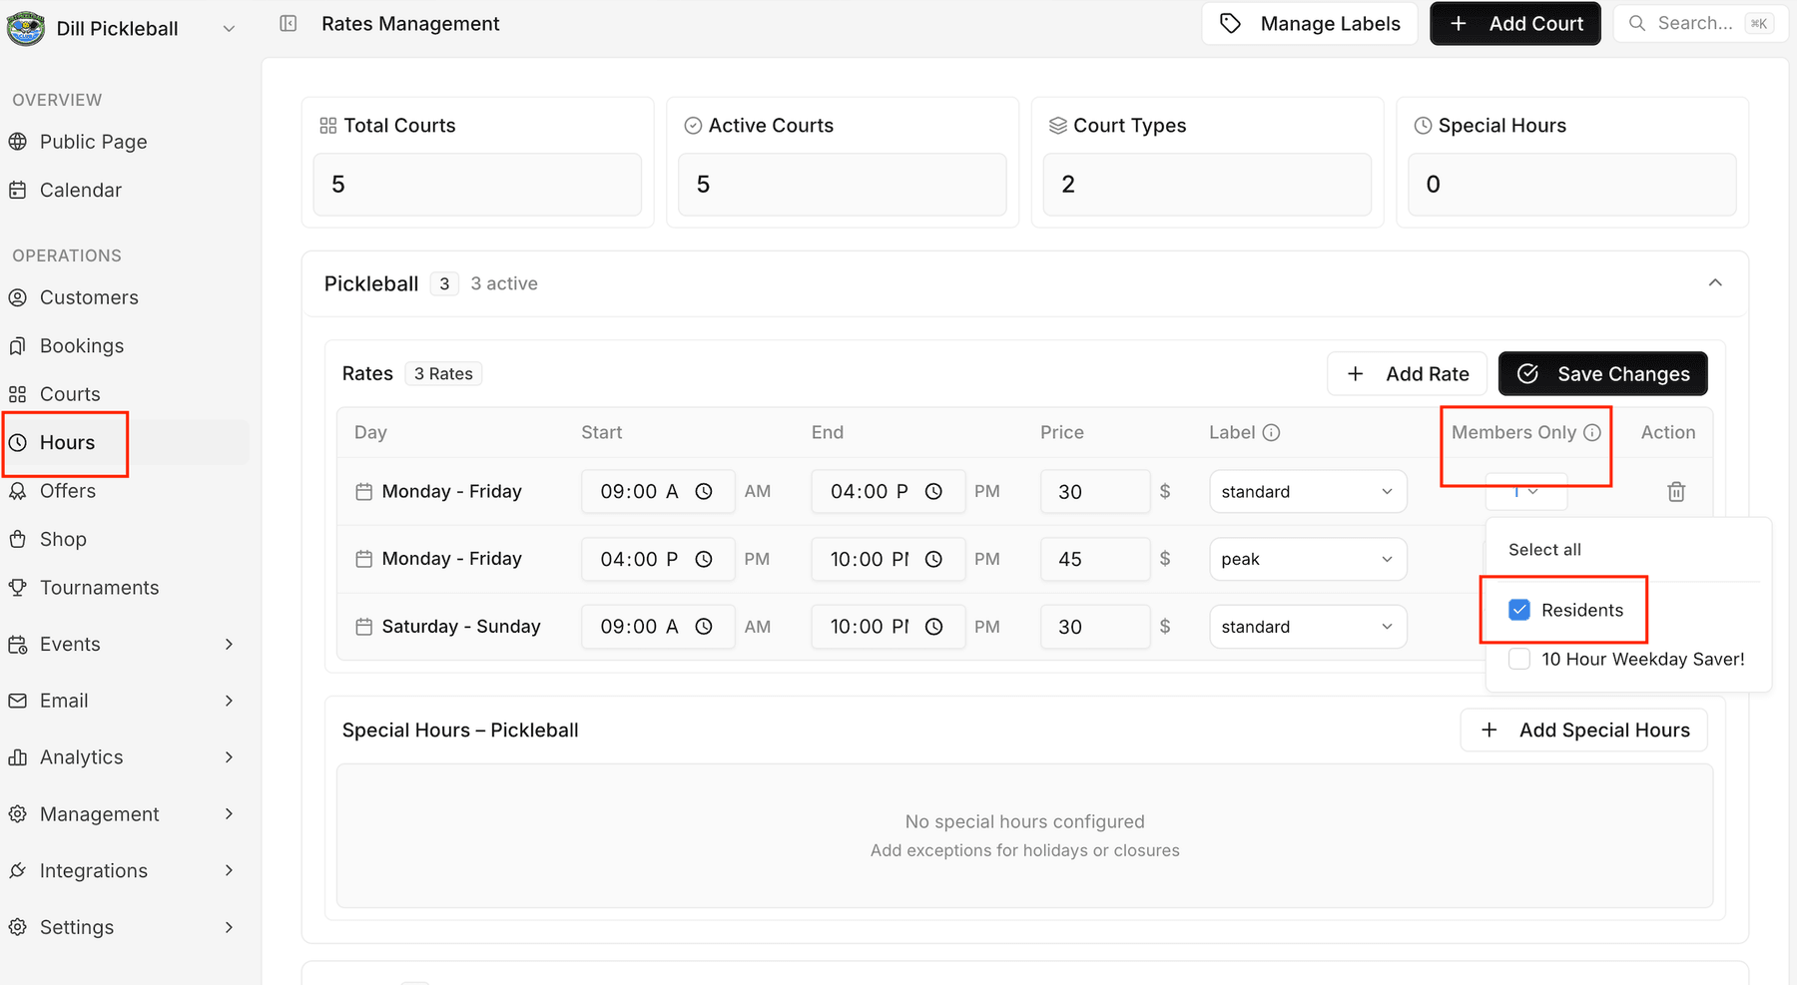Screen dimensions: 1797x985
Task: Click the Label info icon
Action: click(1271, 432)
